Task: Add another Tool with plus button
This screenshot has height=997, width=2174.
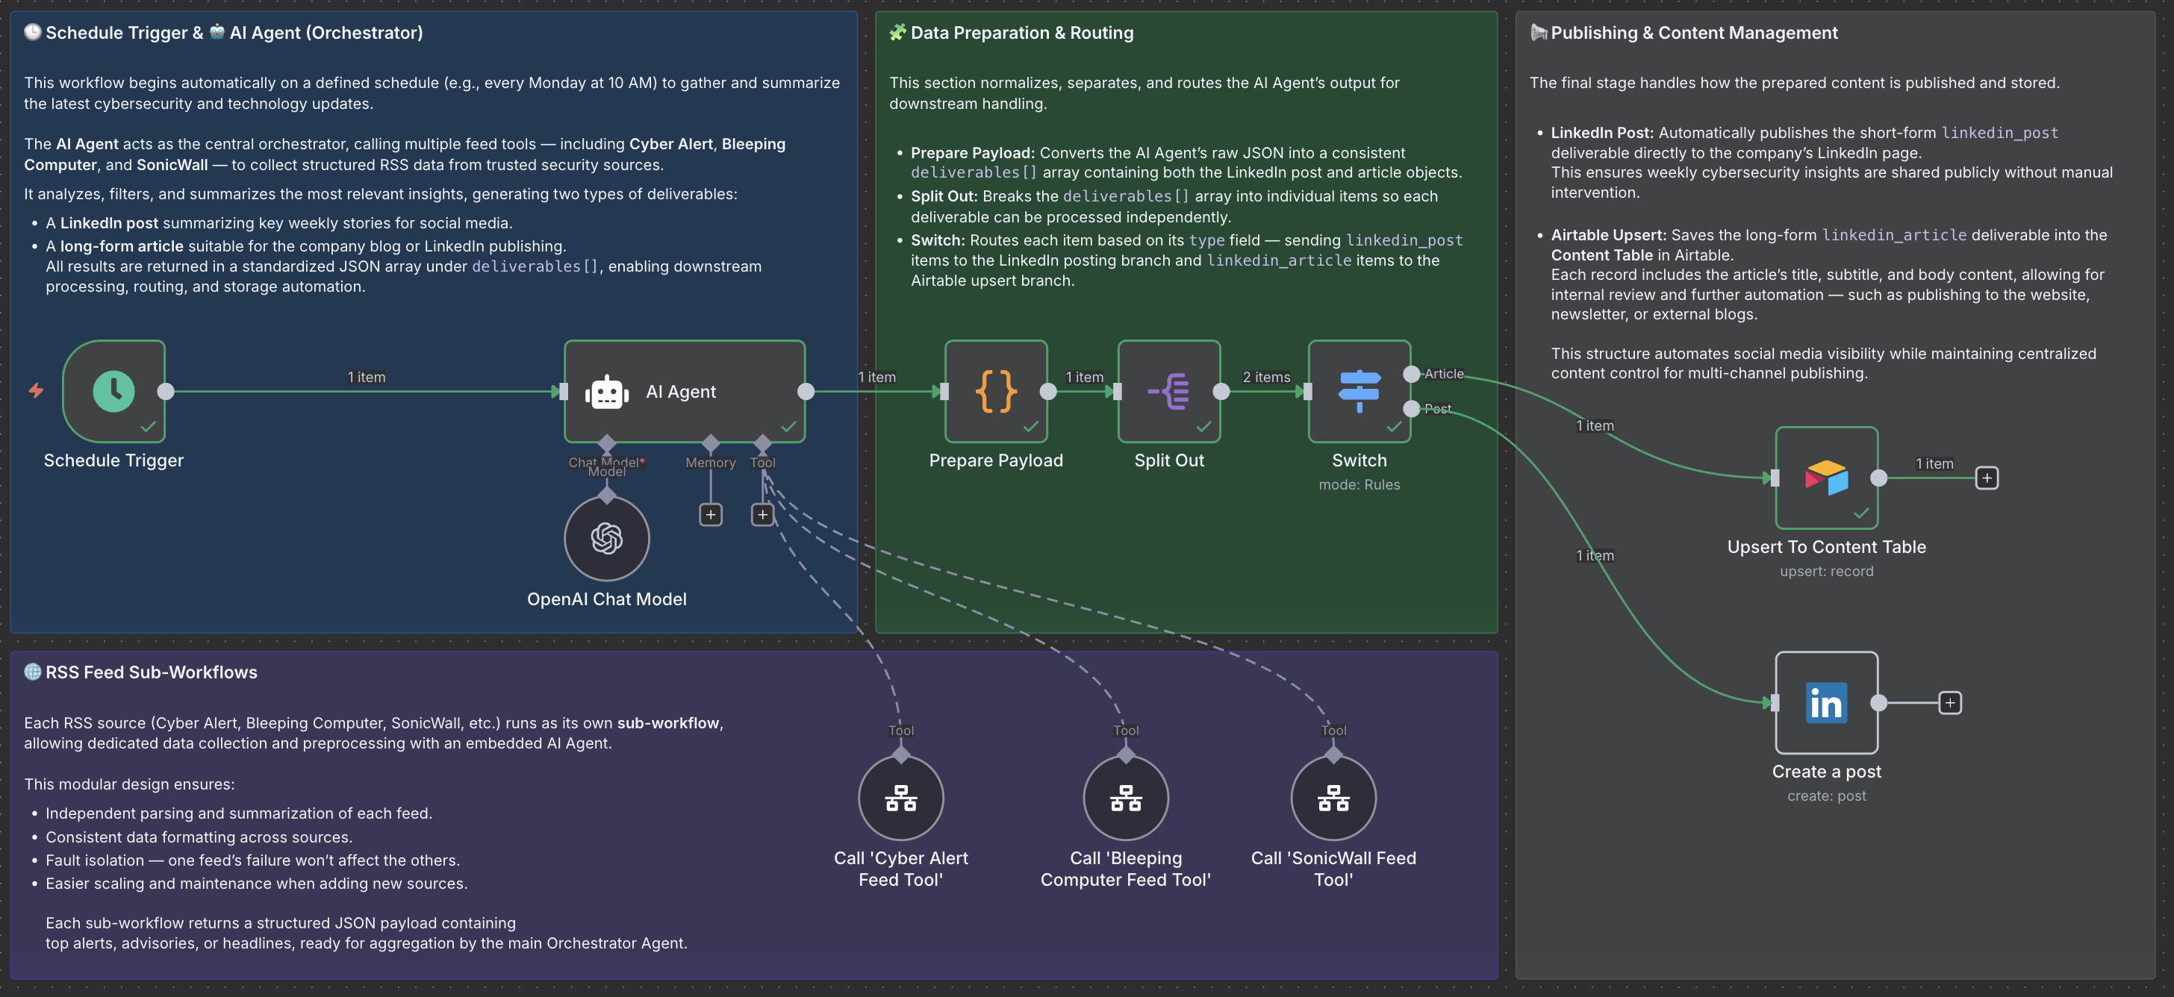Action: coord(763,514)
